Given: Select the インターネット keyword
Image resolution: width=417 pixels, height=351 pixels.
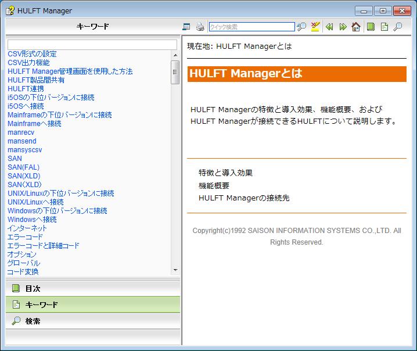Looking at the screenshot, I should [x=27, y=228].
